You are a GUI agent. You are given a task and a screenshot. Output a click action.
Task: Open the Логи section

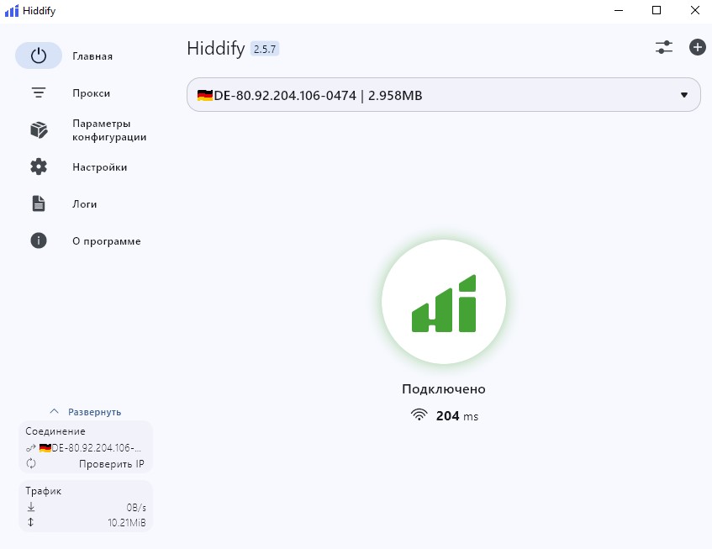[x=84, y=204]
